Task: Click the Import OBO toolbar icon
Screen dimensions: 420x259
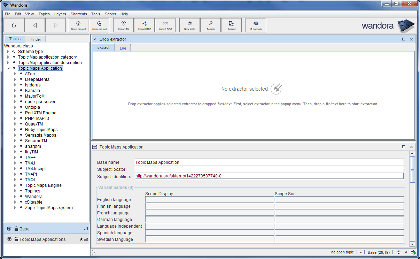Action: 165,25
